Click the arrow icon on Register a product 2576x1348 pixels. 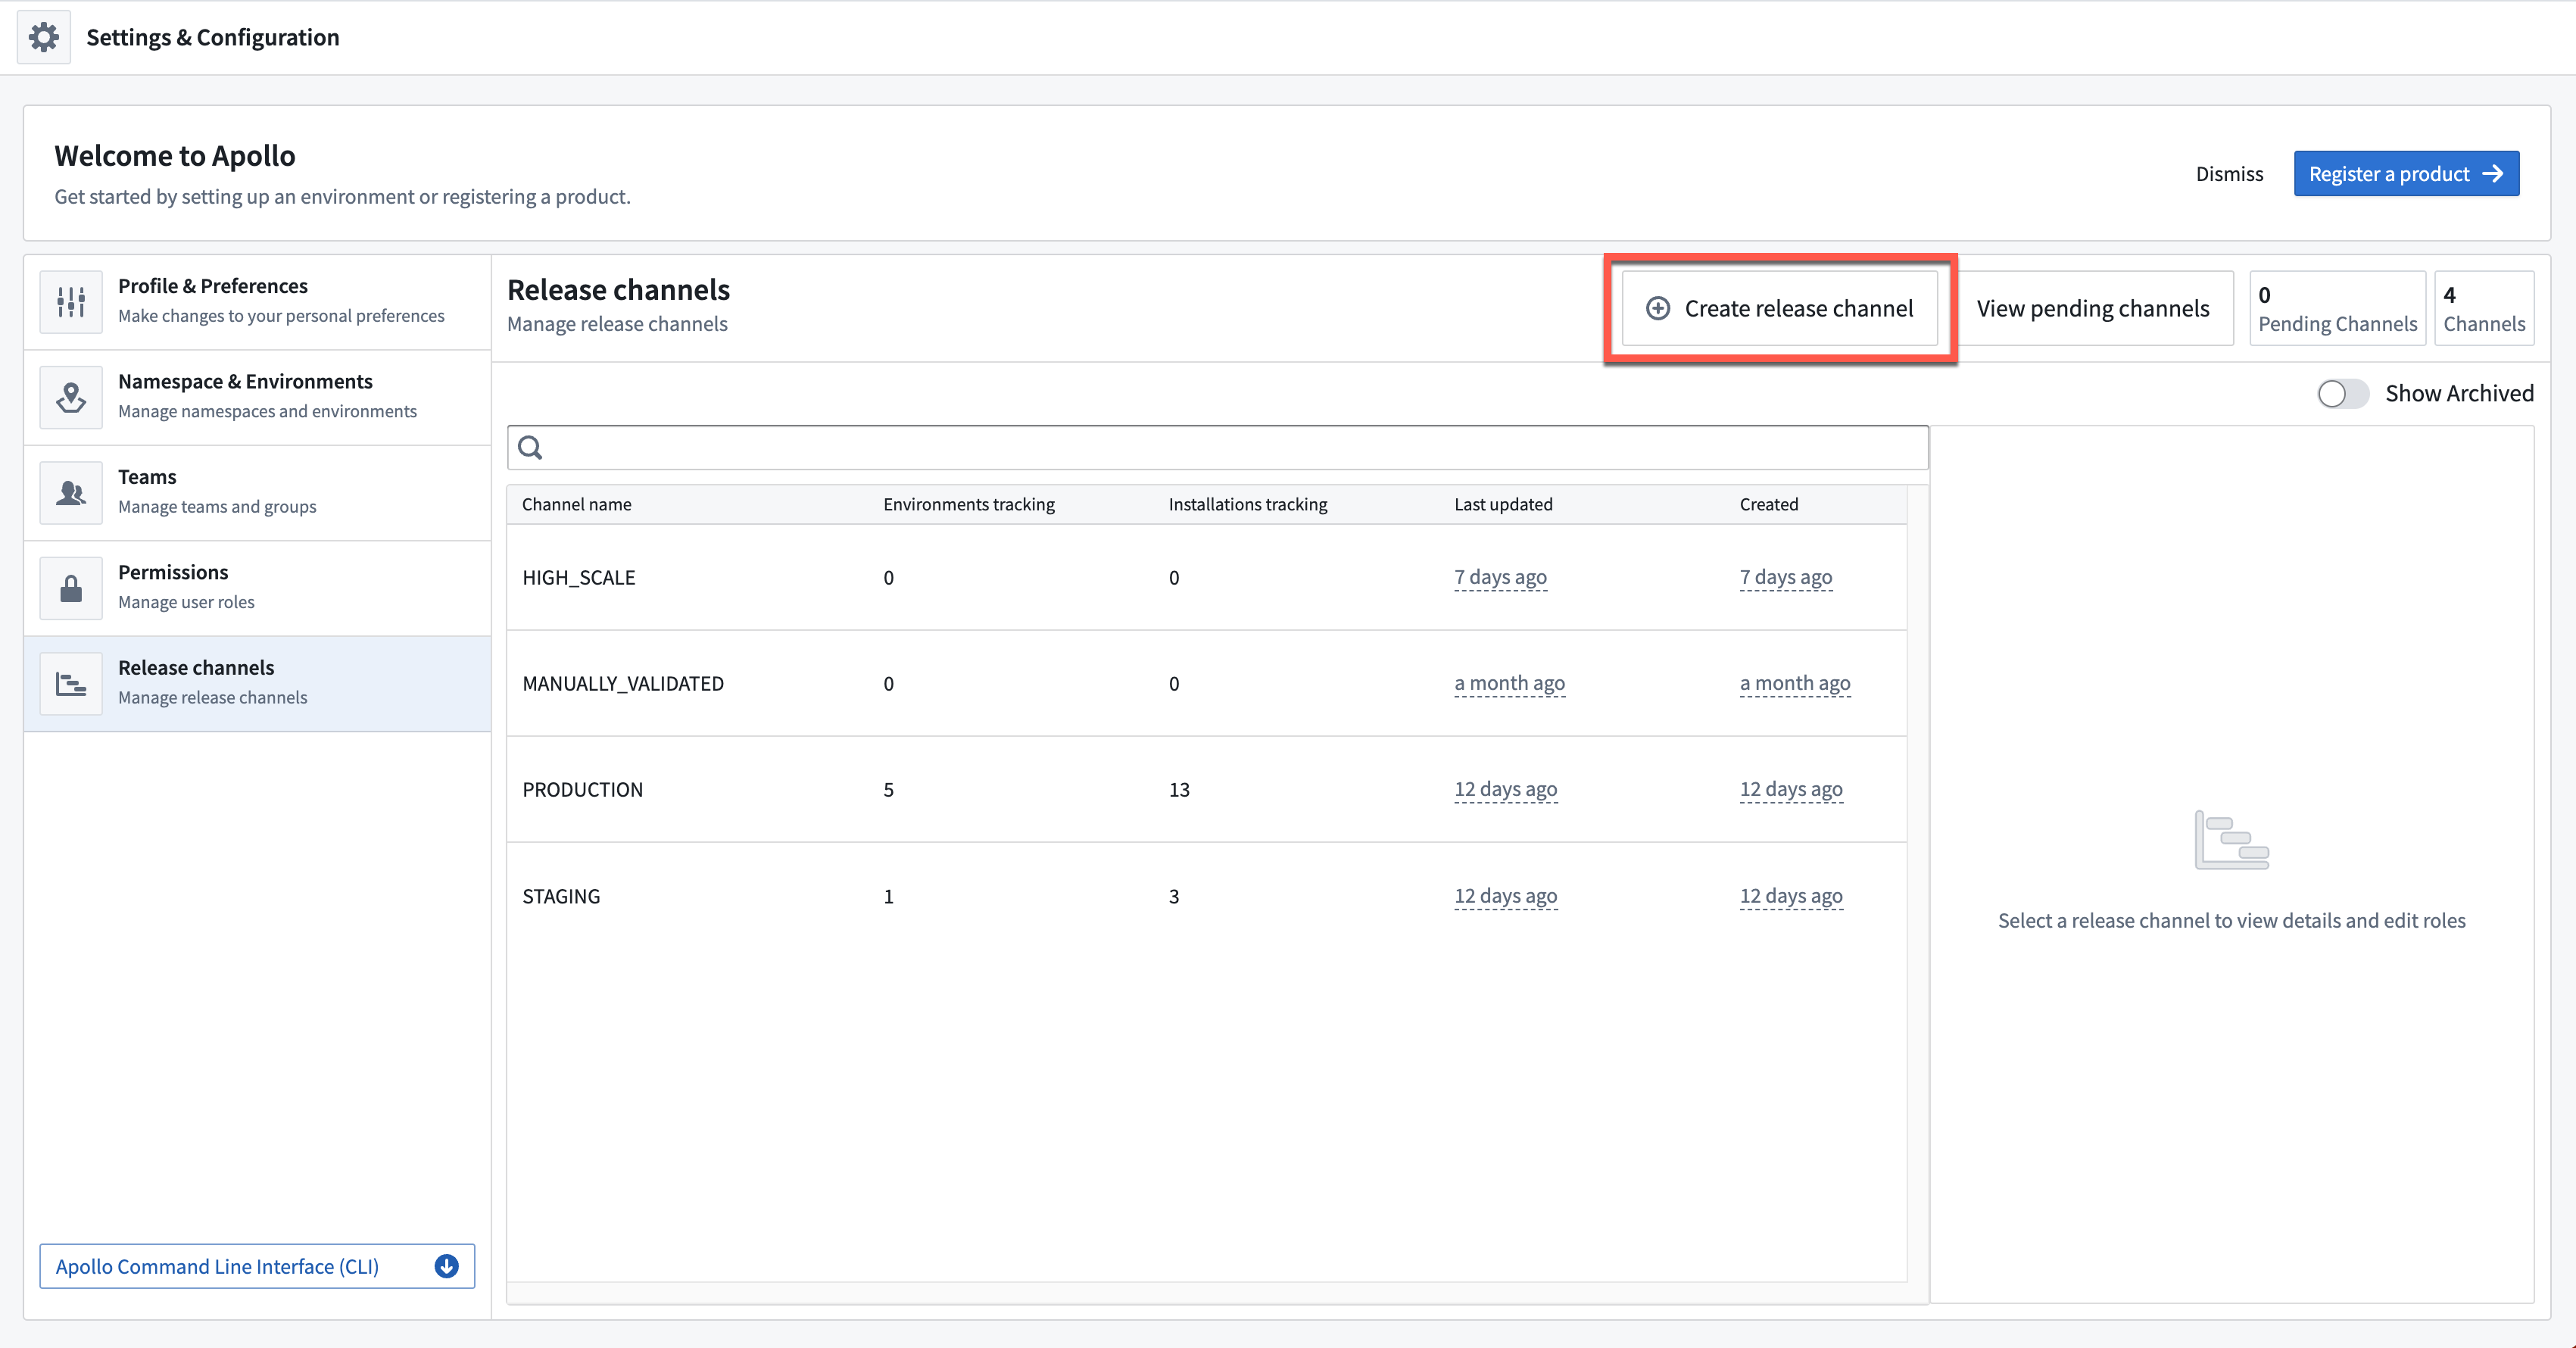(x=2493, y=173)
